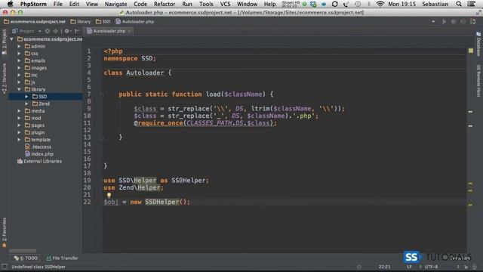Click the Autoloader.php breadcrumb
This screenshot has width=483, height=272.
click(134, 22)
